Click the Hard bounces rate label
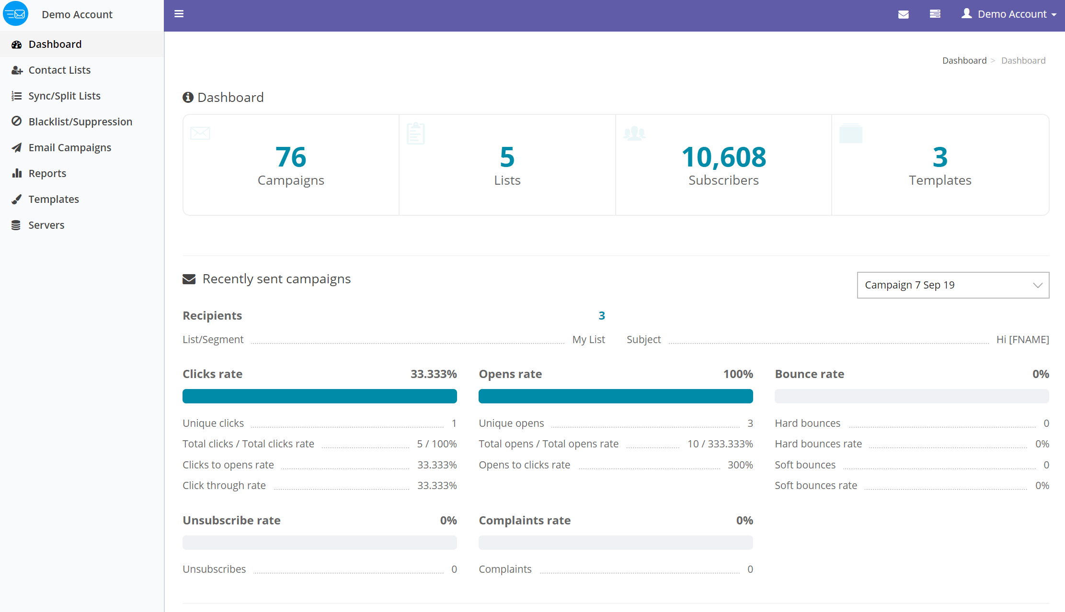Viewport: 1065px width, 612px height. (818, 444)
